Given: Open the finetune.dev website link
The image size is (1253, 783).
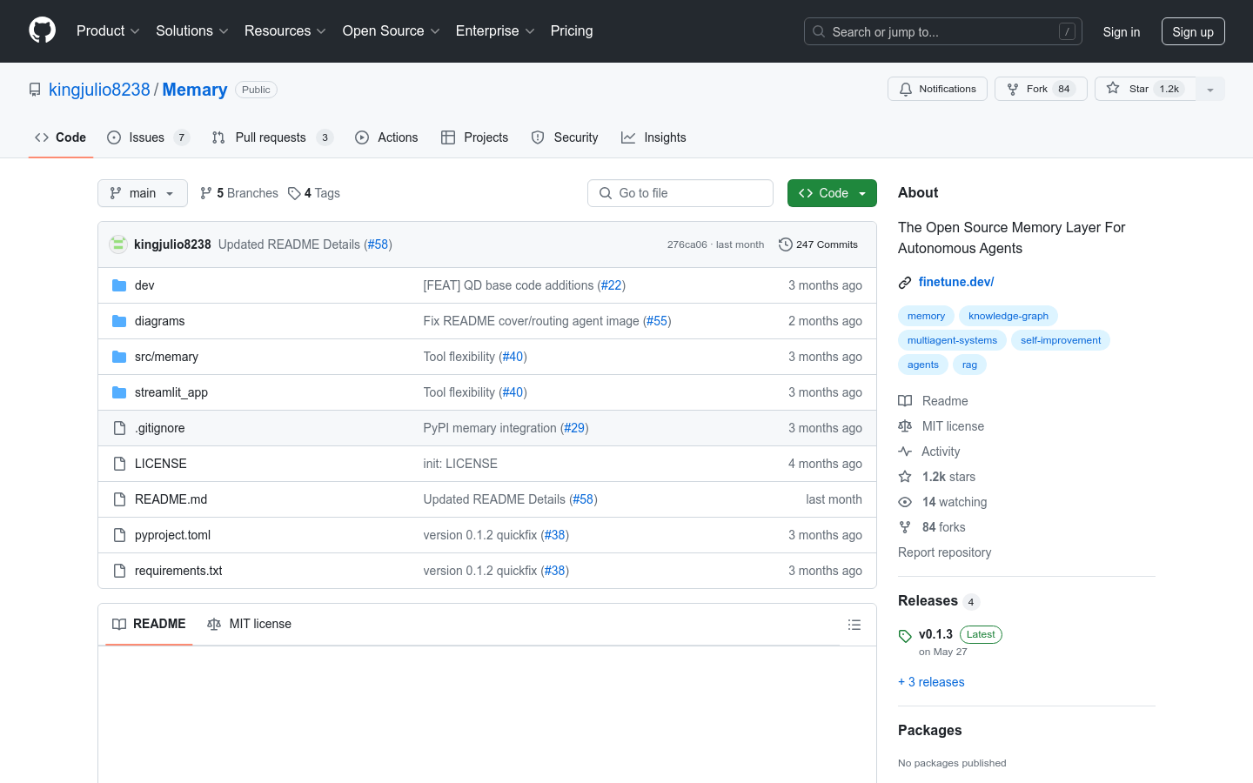Looking at the screenshot, I should (955, 282).
